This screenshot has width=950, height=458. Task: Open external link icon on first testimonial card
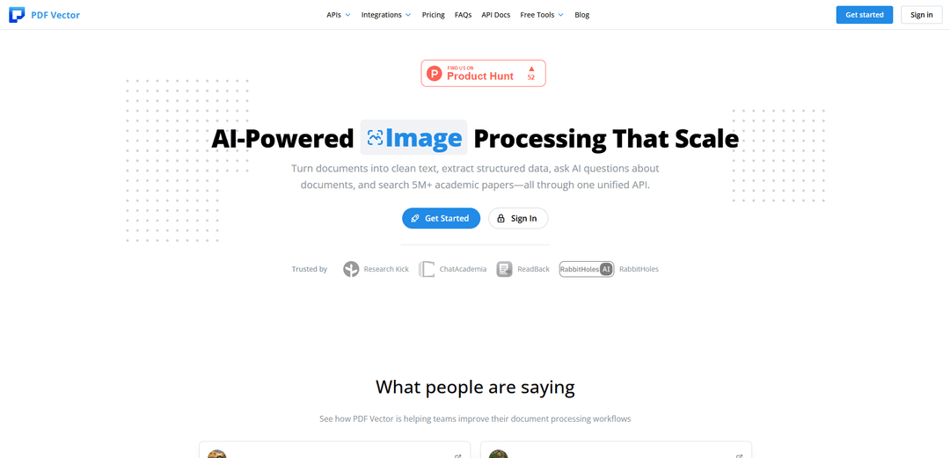point(458,455)
